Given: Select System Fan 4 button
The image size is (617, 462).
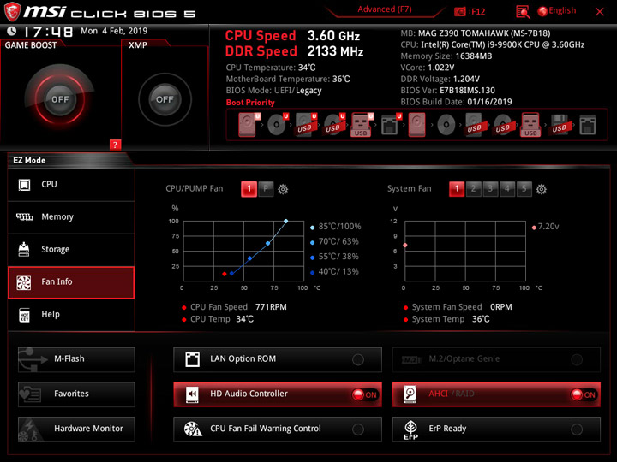Looking at the screenshot, I should click(x=507, y=189).
